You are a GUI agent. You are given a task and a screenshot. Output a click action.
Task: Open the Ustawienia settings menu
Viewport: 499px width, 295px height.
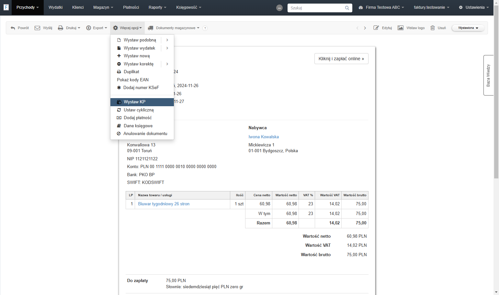point(474,7)
